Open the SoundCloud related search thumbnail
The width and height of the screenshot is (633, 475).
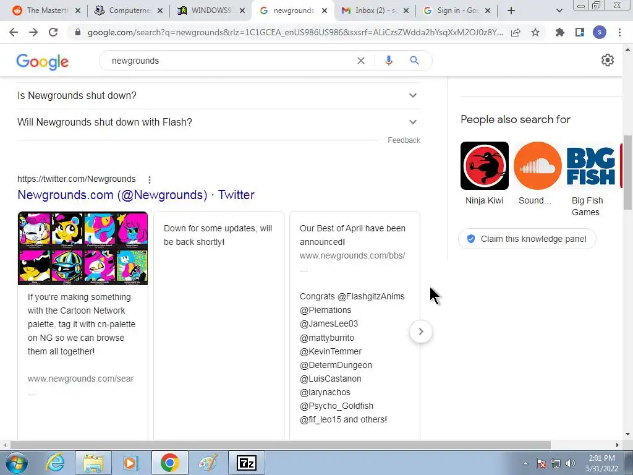coord(537,166)
